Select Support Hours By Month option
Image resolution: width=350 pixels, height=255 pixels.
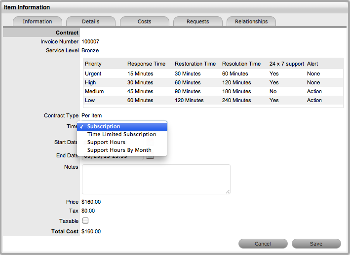(x=122, y=150)
